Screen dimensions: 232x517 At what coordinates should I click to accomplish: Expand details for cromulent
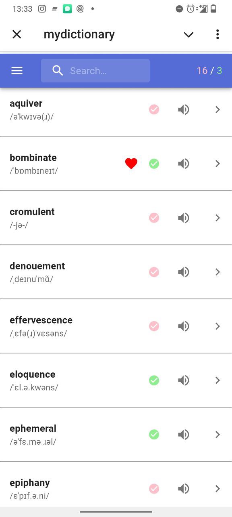pos(217,218)
